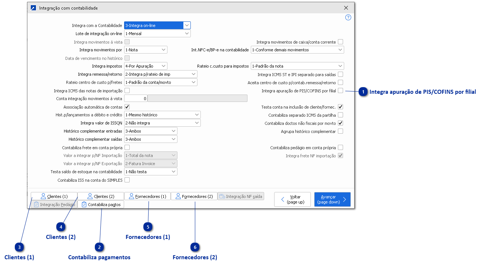Expand Integra valor de ISSQN dropdown
482x267 pixels.
(x=162, y=123)
